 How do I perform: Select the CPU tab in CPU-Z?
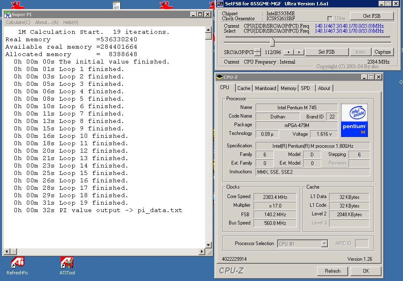(x=225, y=87)
